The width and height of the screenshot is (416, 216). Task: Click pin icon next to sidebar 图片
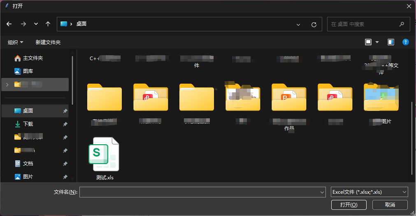coord(65,177)
